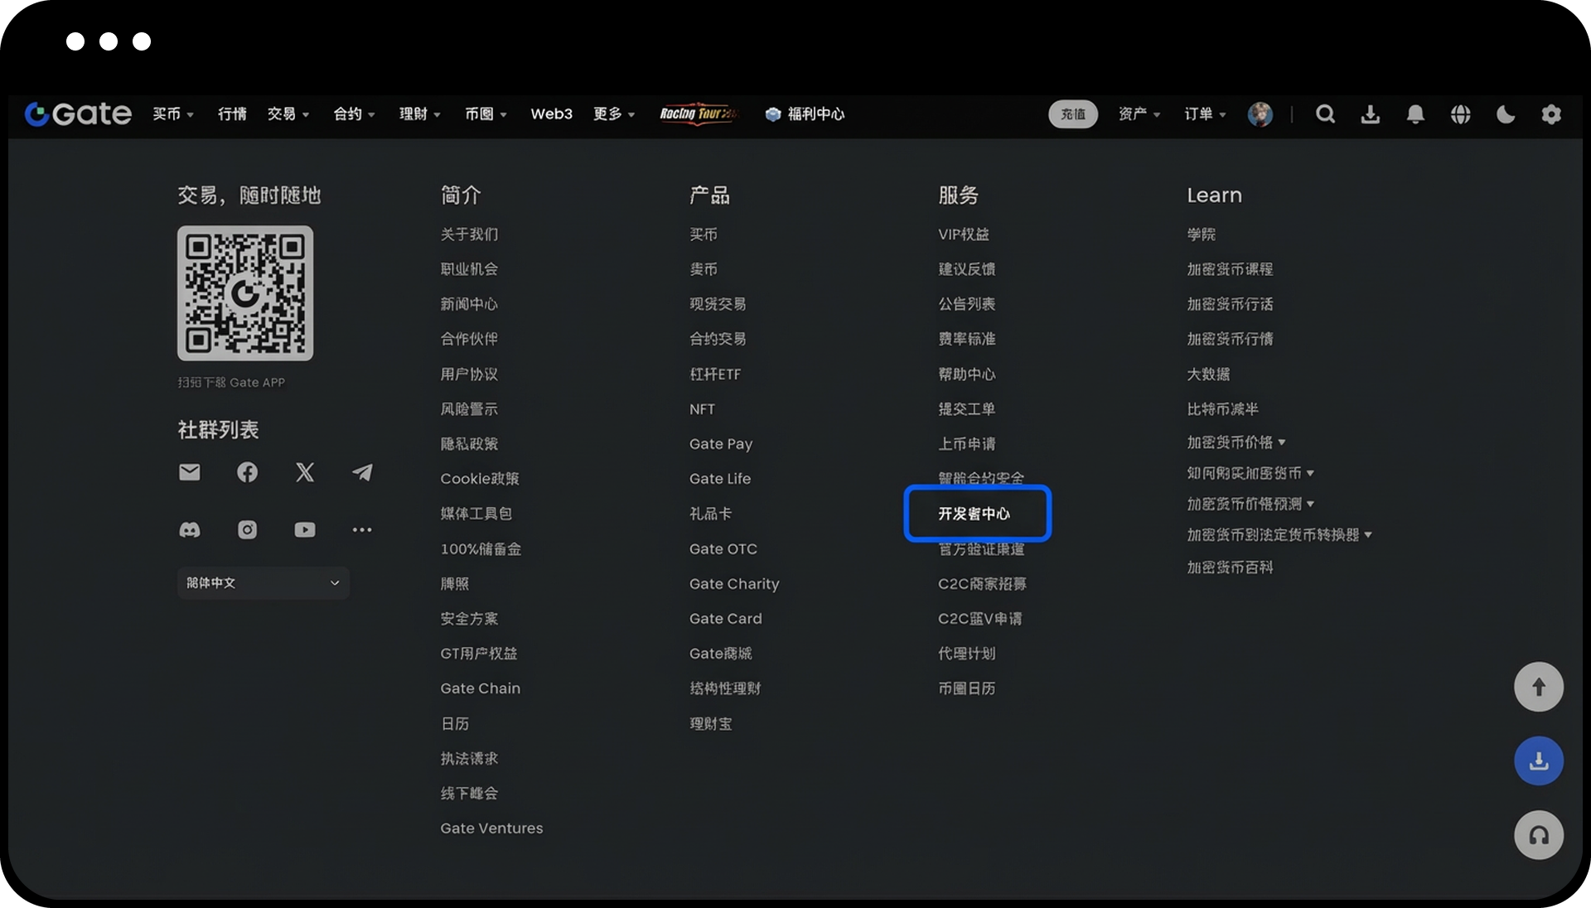Expand the 币圈 nav dropdown
This screenshot has width=1591, height=908.
(486, 114)
